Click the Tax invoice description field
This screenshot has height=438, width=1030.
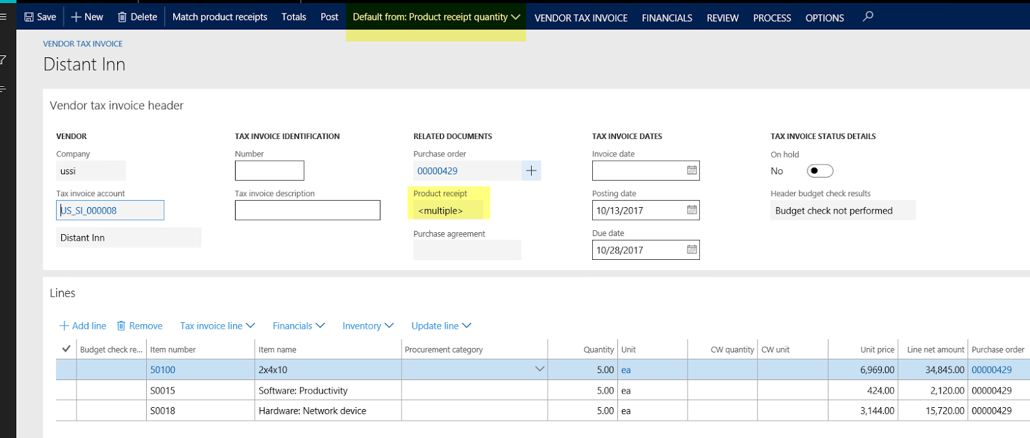point(307,210)
